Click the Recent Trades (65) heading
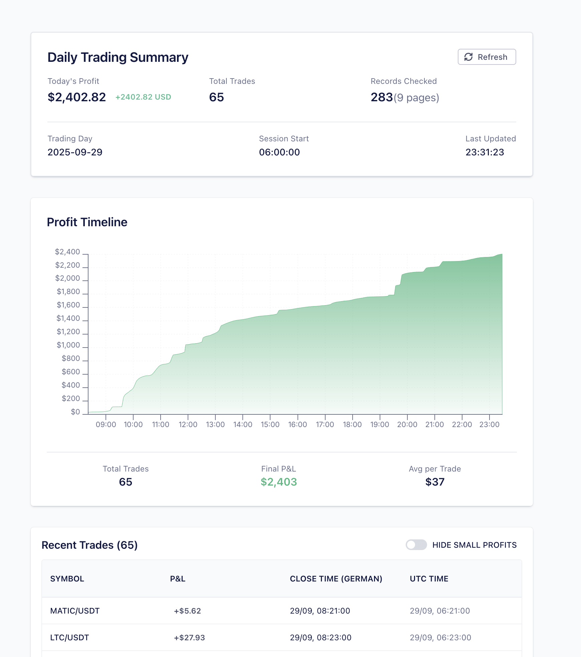581x657 pixels. 89,545
